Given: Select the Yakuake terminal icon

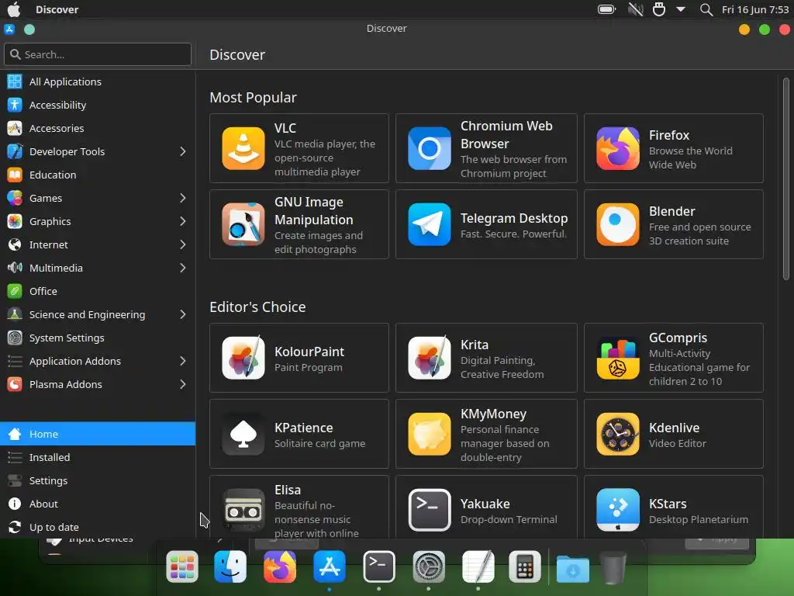Looking at the screenshot, I should tap(430, 510).
